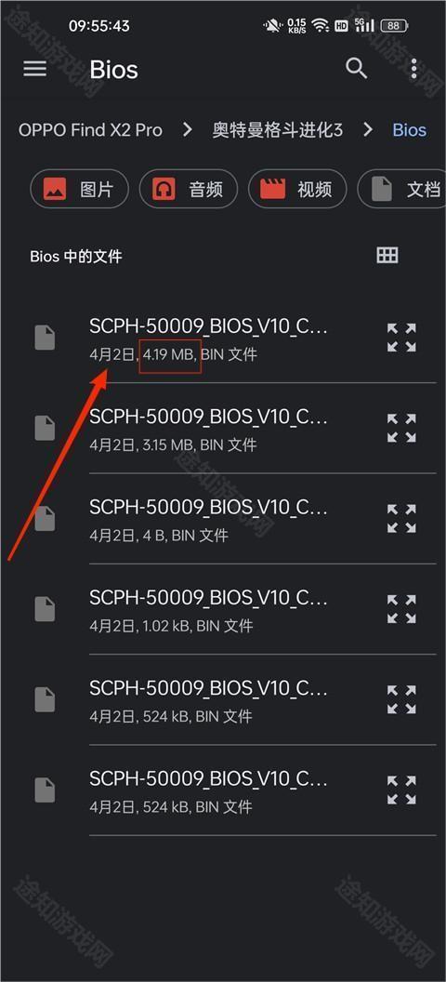Viewport: 446px width, 982px height.
Task: Open the 1.02 kB BIN file entry
Action: [210, 610]
